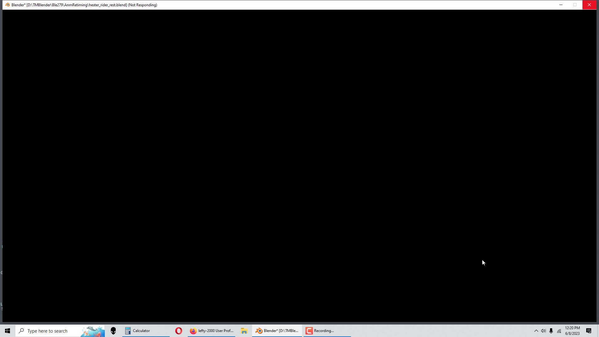This screenshot has height=337, width=599.
Task: Open File Explorer from taskbar
Action: [x=244, y=331]
